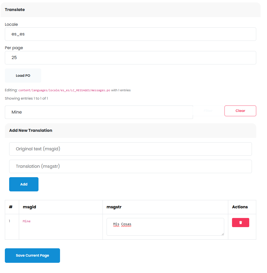Click the textarea resize handle
This screenshot has width=267, height=273.
[223, 234]
